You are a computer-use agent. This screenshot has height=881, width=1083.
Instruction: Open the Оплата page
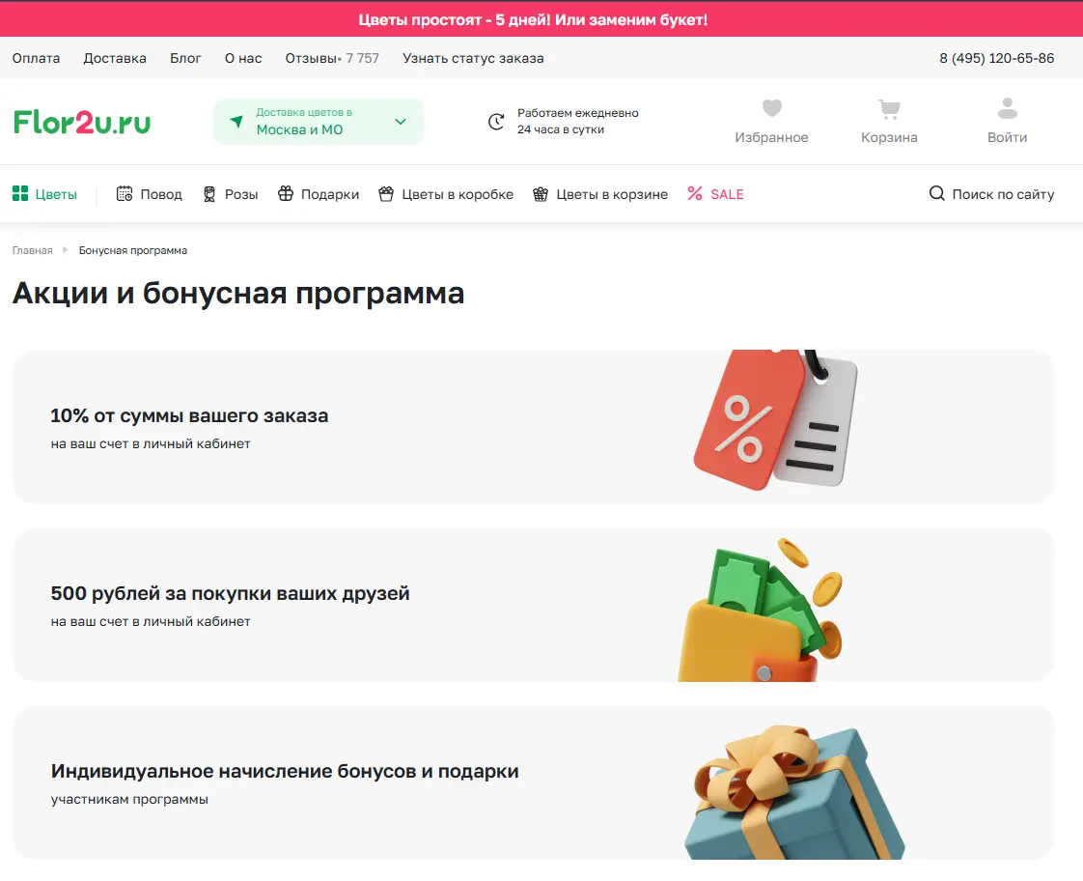pos(36,58)
